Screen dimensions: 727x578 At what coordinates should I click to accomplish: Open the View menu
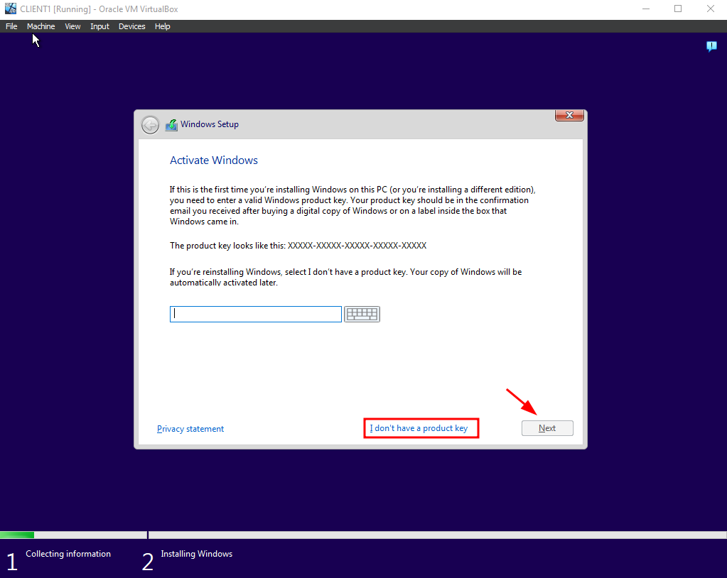[x=72, y=26]
